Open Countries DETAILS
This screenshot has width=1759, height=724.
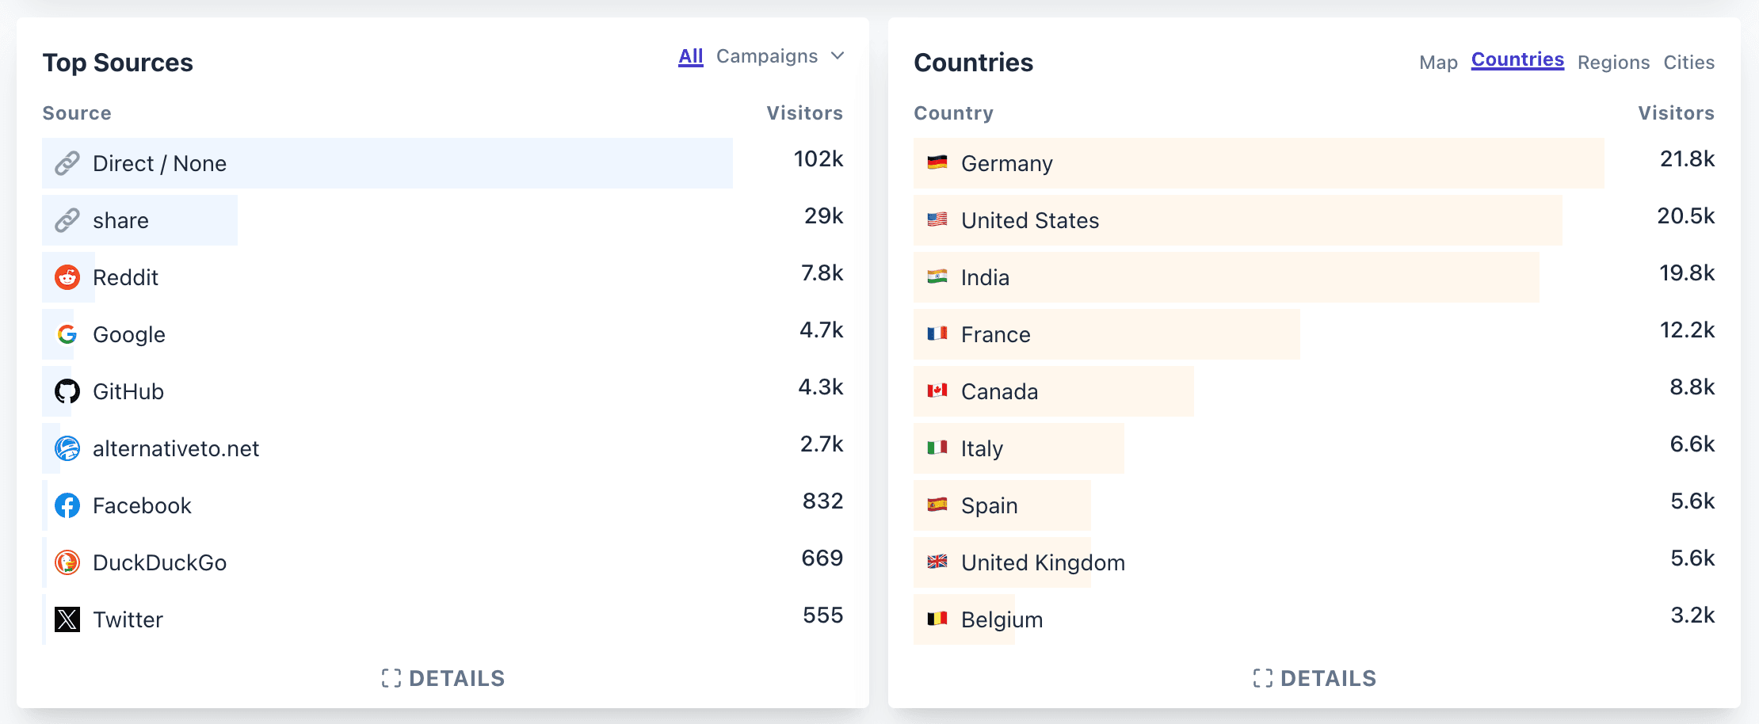point(1314,678)
